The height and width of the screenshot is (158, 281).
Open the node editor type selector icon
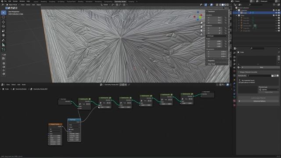coord(3,85)
